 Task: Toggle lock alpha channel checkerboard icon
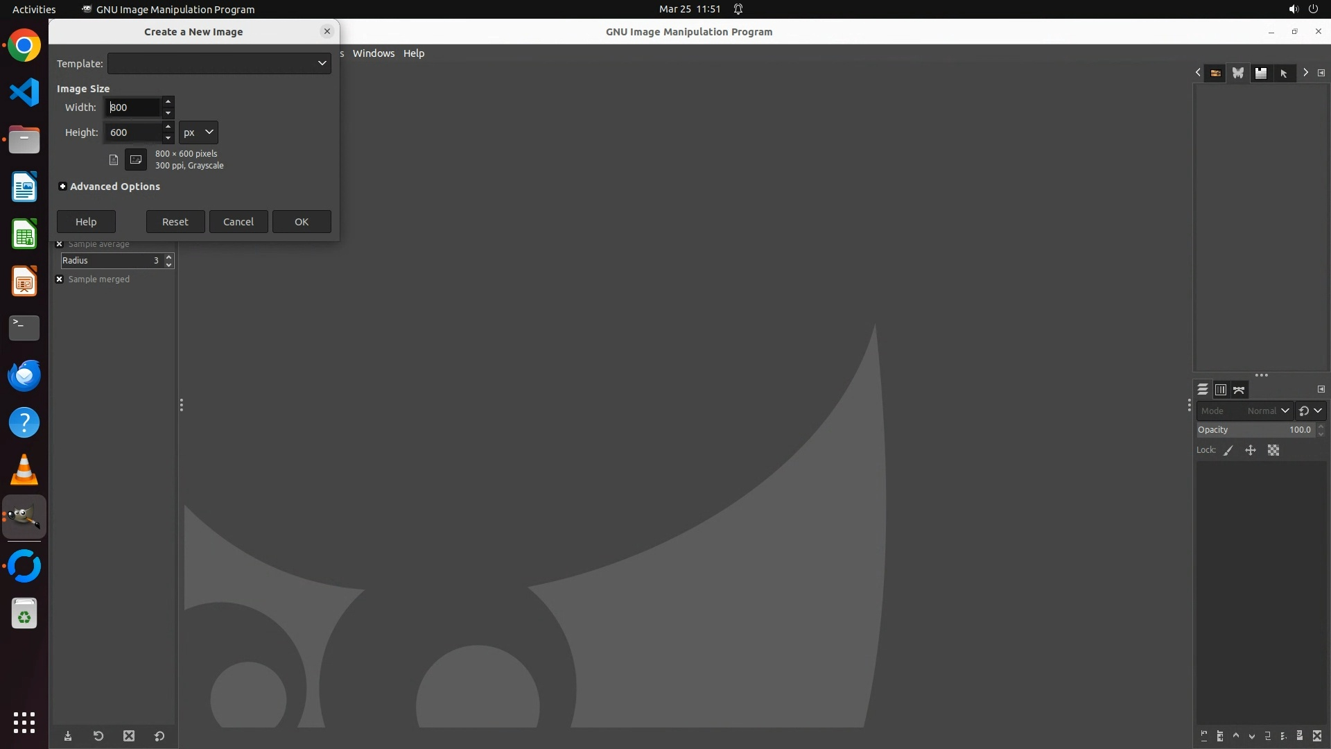(x=1273, y=451)
